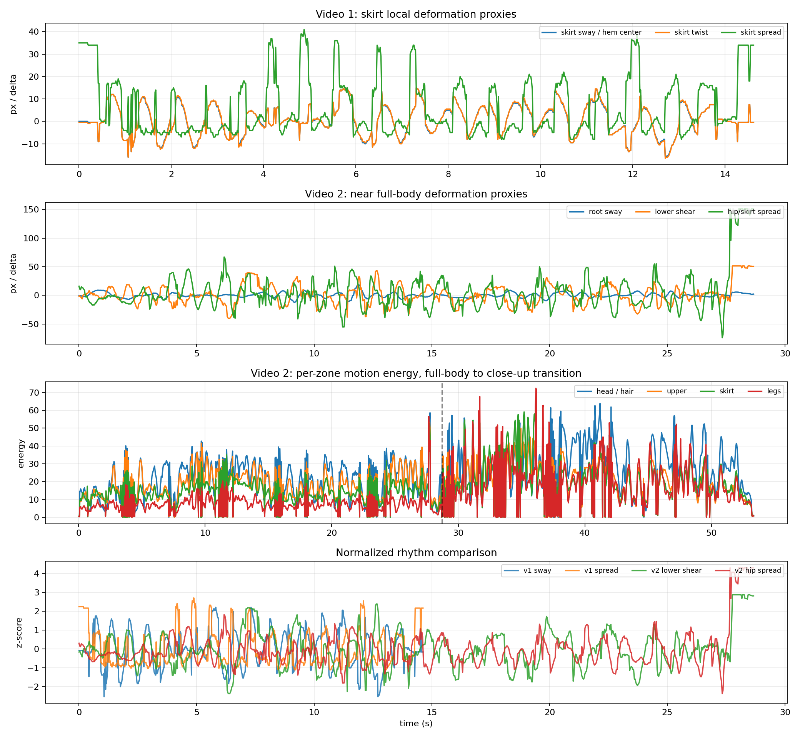Click the "70" tick on the energy axis

coord(34,393)
